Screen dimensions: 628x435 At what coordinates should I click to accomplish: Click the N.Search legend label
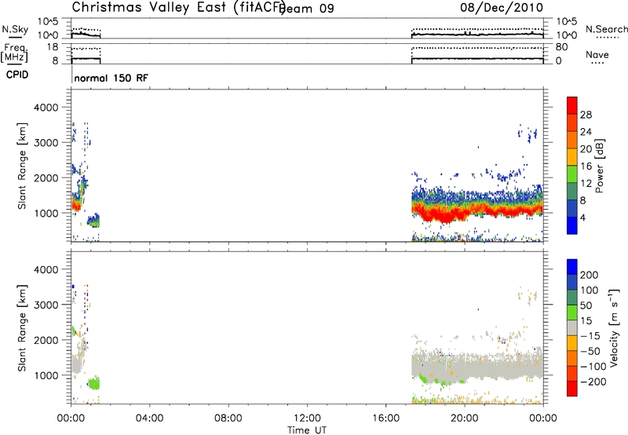click(x=606, y=29)
